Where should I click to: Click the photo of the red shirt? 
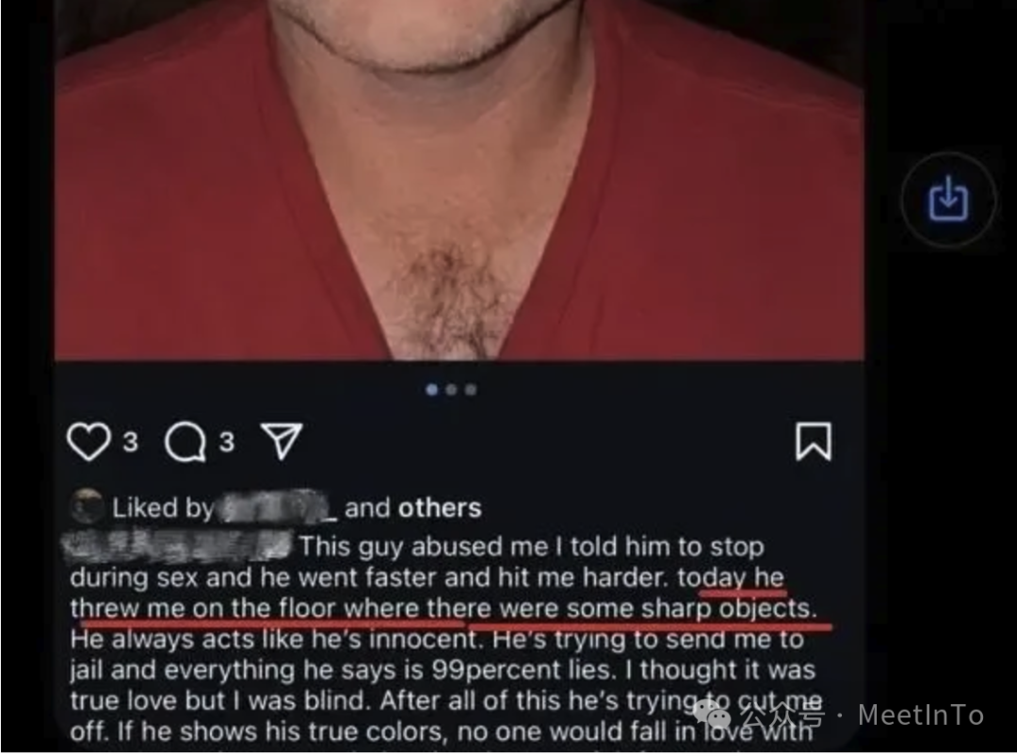point(460,180)
